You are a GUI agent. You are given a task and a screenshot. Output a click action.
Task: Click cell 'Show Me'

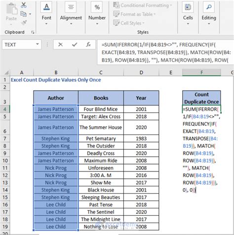point(101,183)
